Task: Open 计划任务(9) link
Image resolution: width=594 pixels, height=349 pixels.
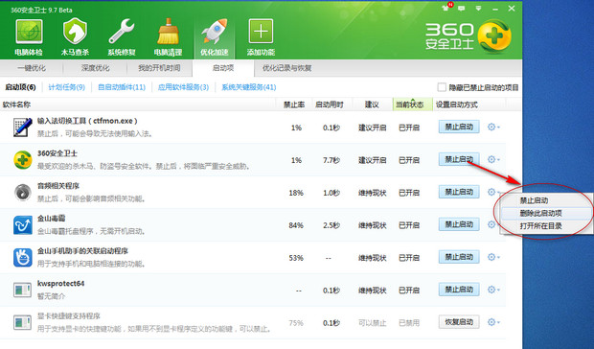Action: pos(67,87)
